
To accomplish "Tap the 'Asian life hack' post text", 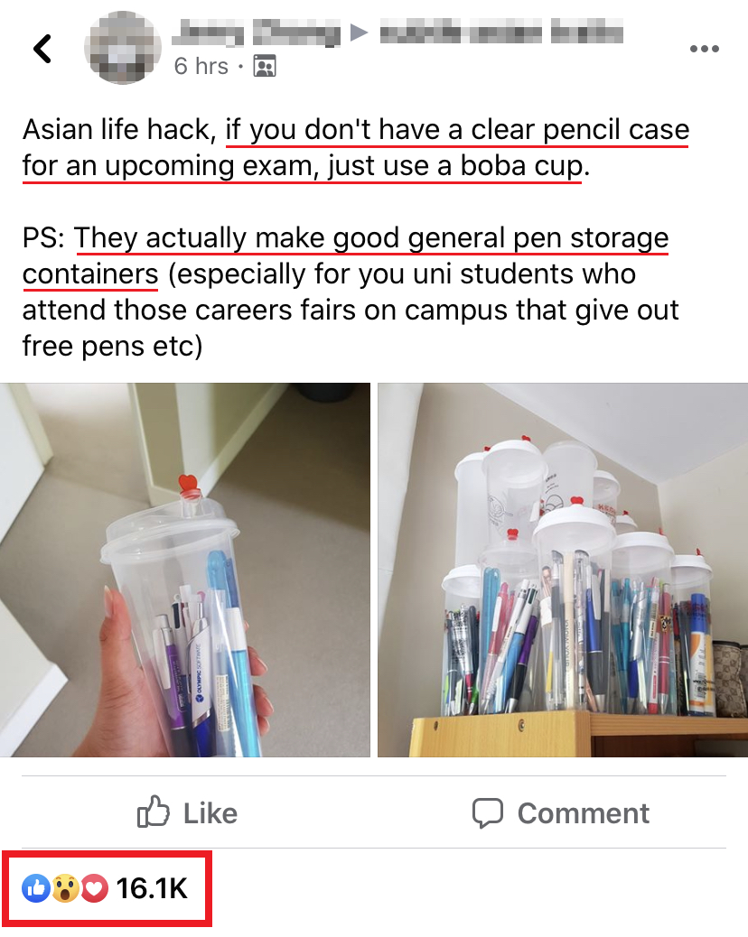I will tap(356, 148).
